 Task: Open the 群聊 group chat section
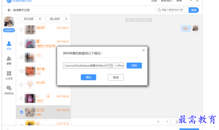(x=9, y=60)
